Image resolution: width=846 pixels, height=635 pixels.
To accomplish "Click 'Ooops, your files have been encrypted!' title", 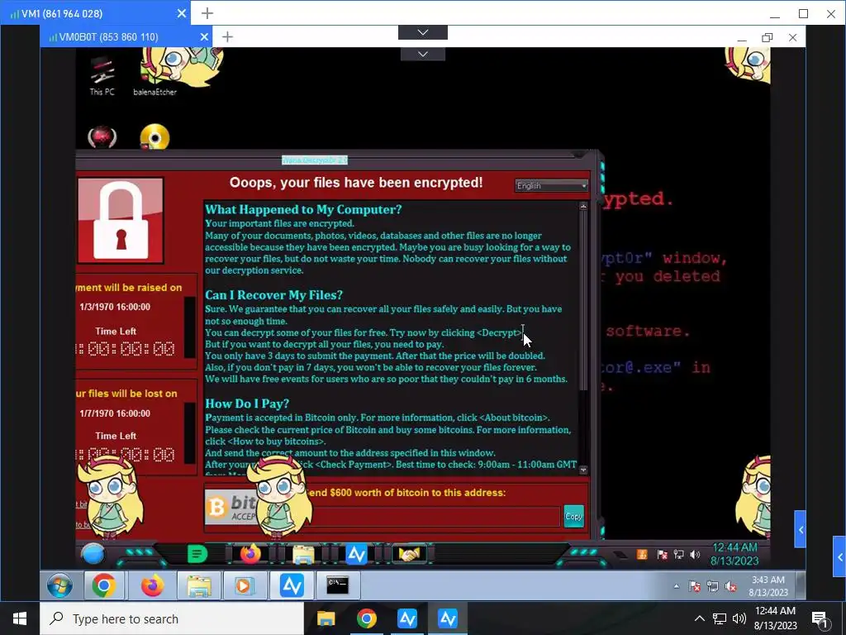I will point(356,183).
